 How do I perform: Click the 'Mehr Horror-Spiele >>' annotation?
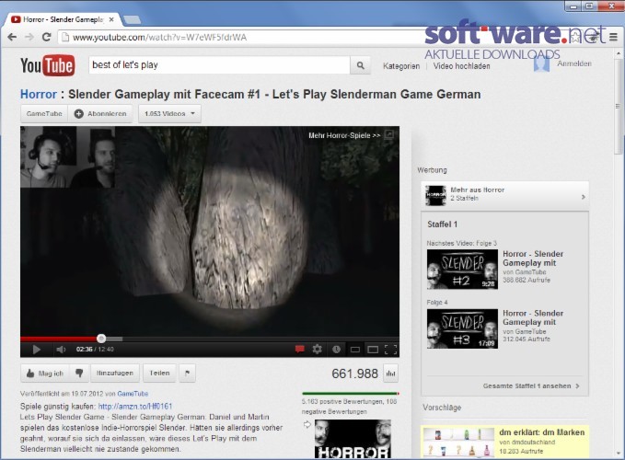[x=344, y=135]
